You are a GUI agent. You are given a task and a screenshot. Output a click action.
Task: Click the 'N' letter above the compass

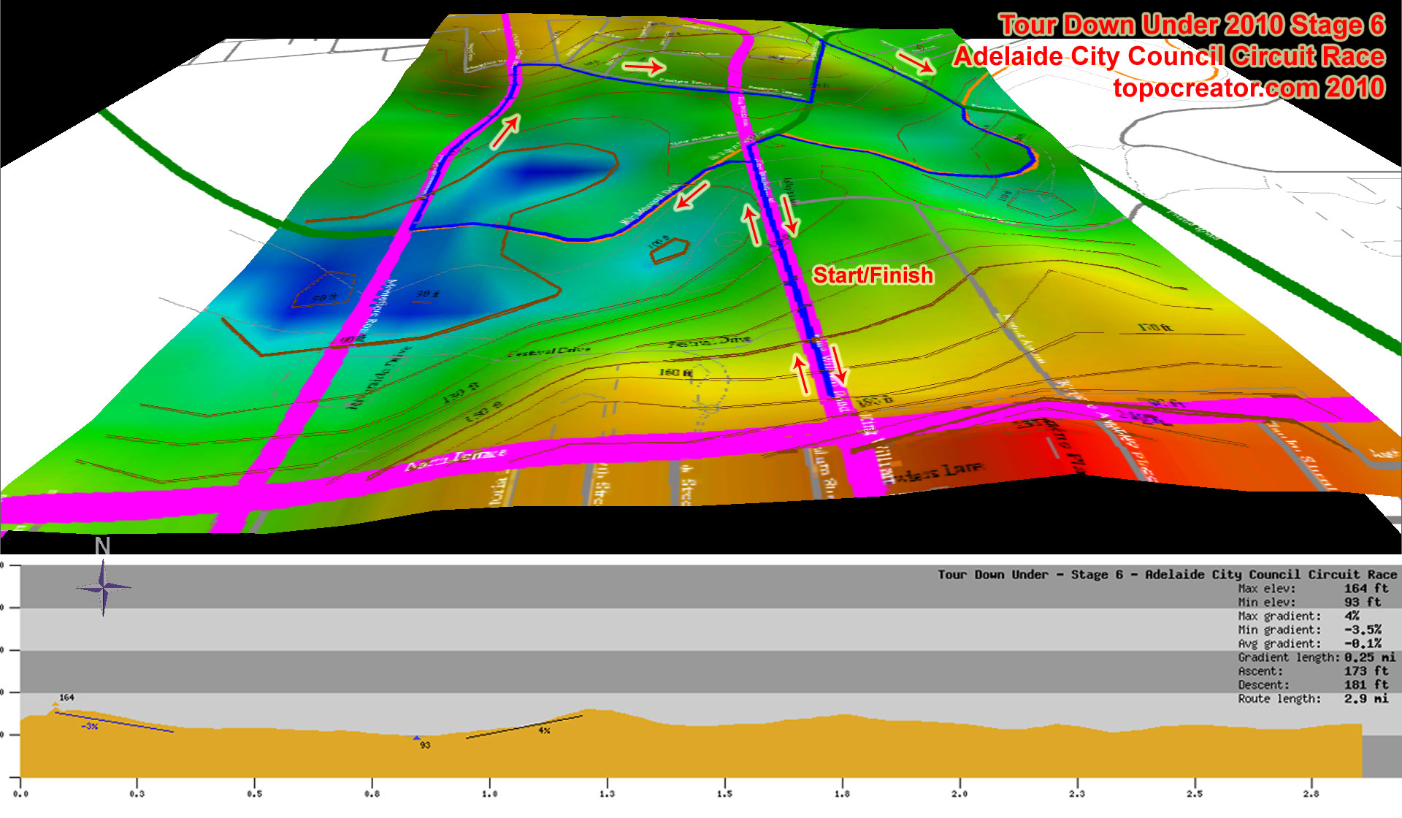click(102, 546)
